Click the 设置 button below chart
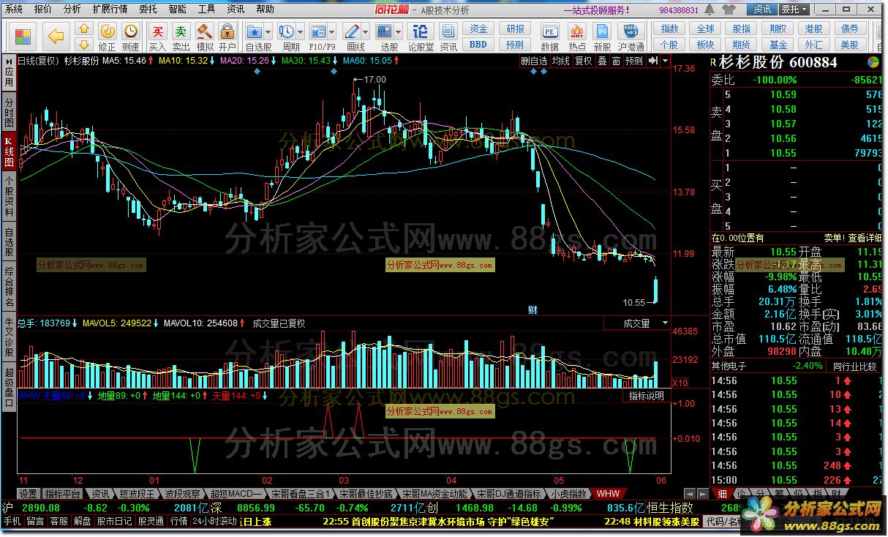Image resolution: width=888 pixels, height=537 pixels. click(x=28, y=494)
